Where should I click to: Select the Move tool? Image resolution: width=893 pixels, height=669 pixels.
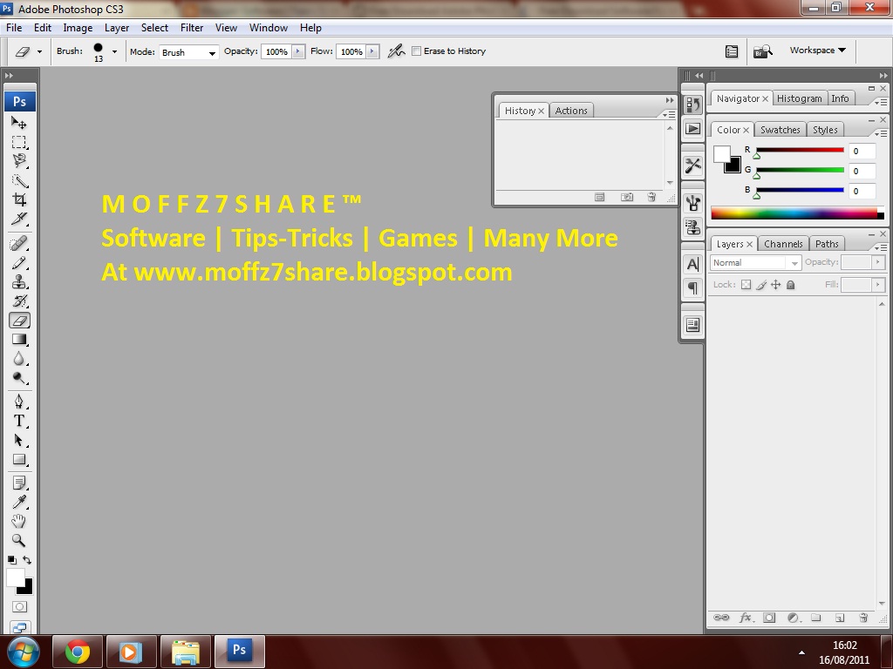[19, 123]
